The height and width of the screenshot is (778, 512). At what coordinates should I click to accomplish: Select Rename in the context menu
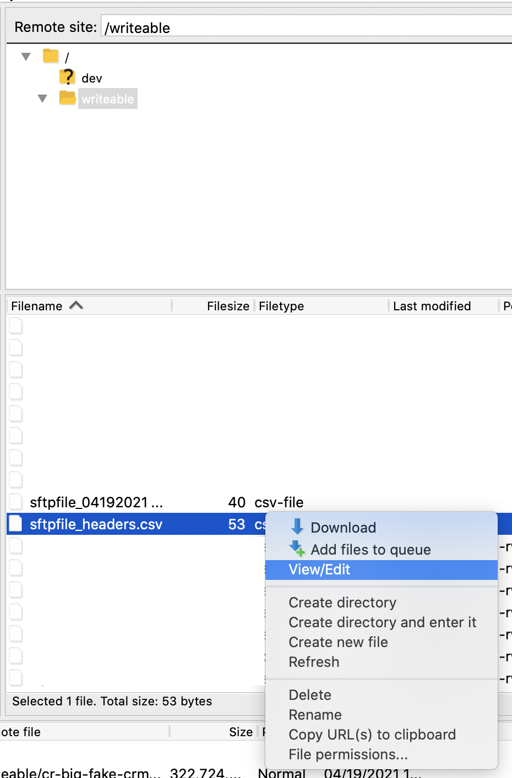(315, 715)
